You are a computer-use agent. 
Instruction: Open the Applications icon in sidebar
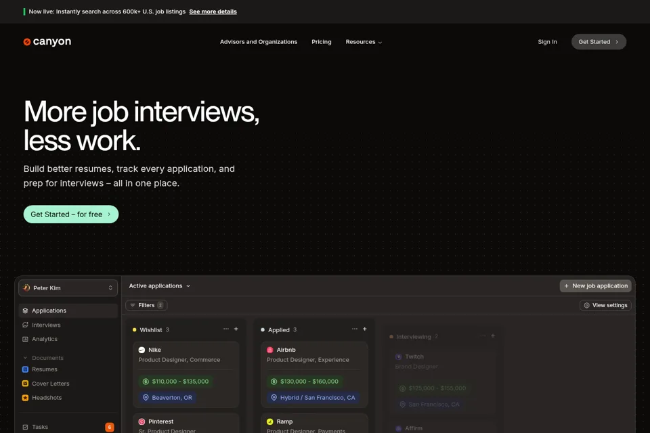[25, 311]
